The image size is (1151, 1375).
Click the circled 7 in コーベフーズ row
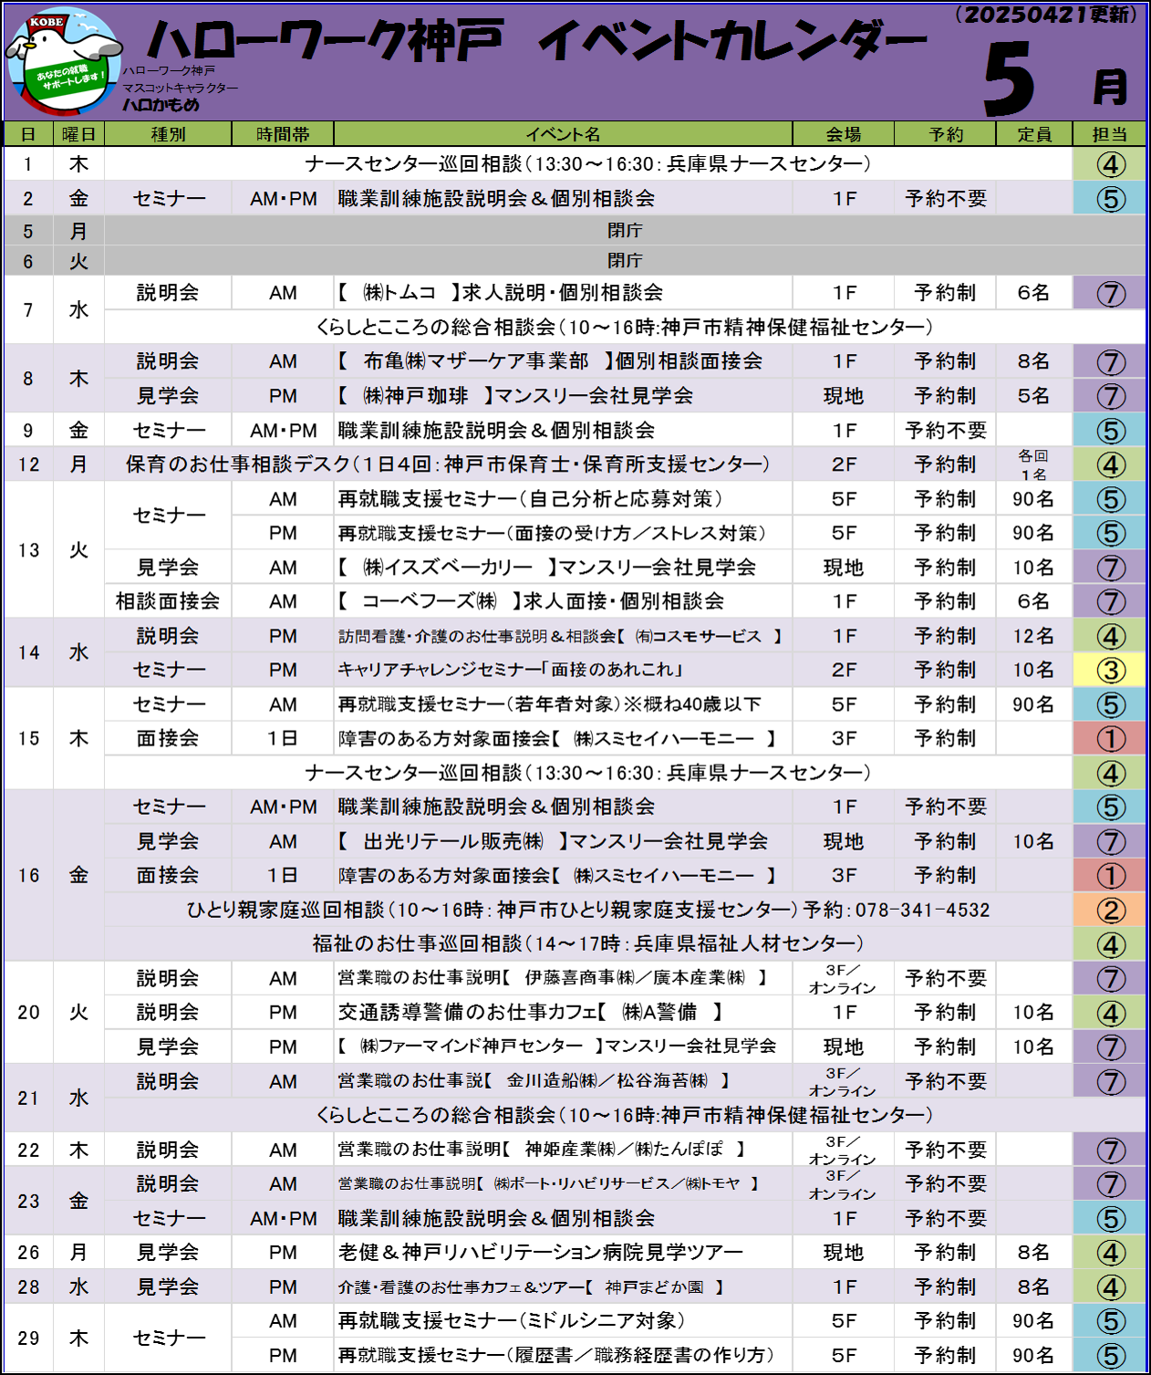point(1110,602)
